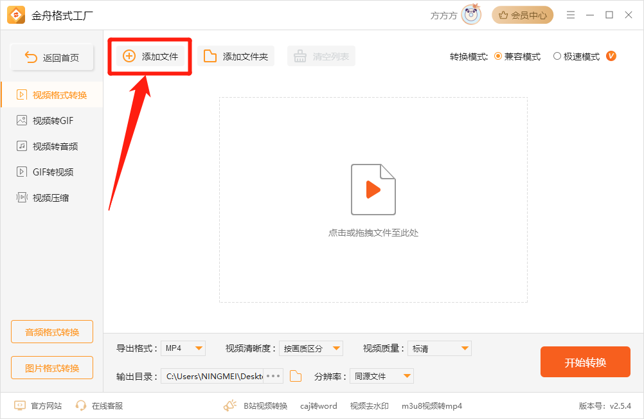
Task: Select 视频压缩 in the sidebar
Action: [51, 198]
